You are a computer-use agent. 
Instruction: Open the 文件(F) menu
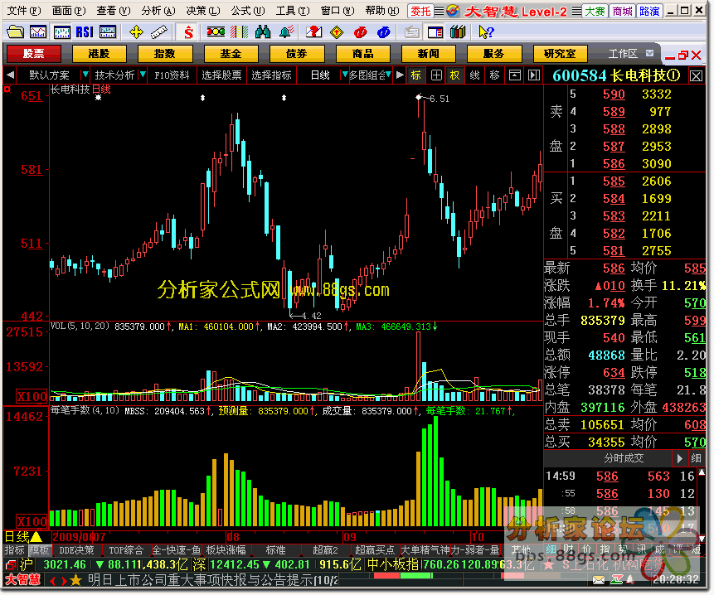pyautogui.click(x=24, y=11)
